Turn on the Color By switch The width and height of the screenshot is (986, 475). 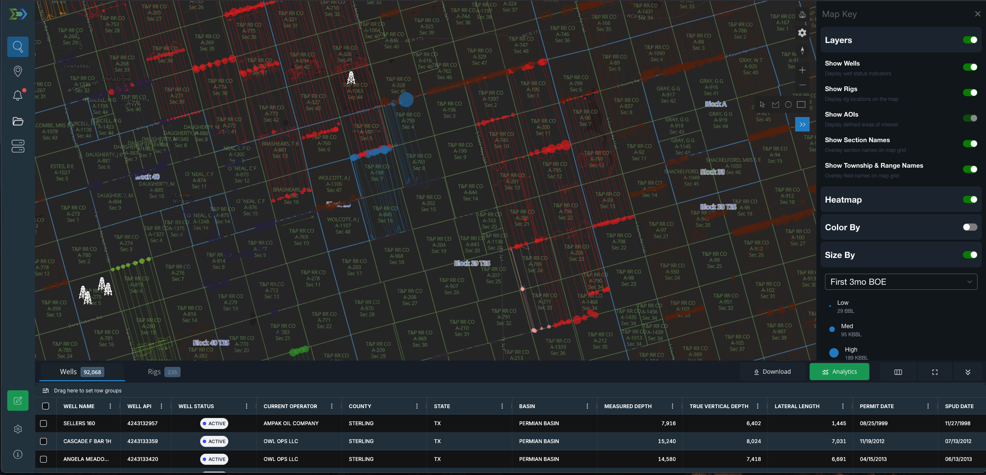tap(970, 227)
